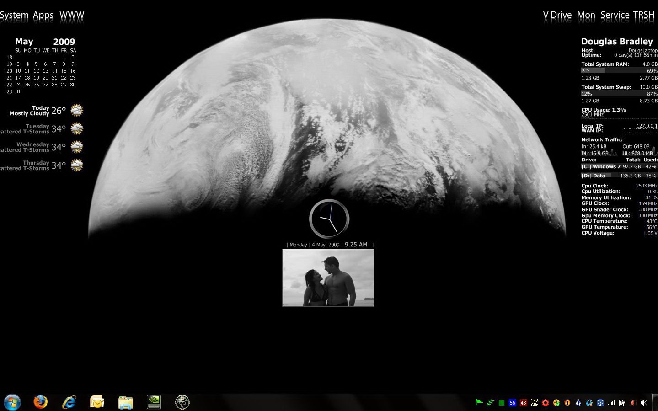Click the red gear tray icon

pyautogui.click(x=546, y=403)
